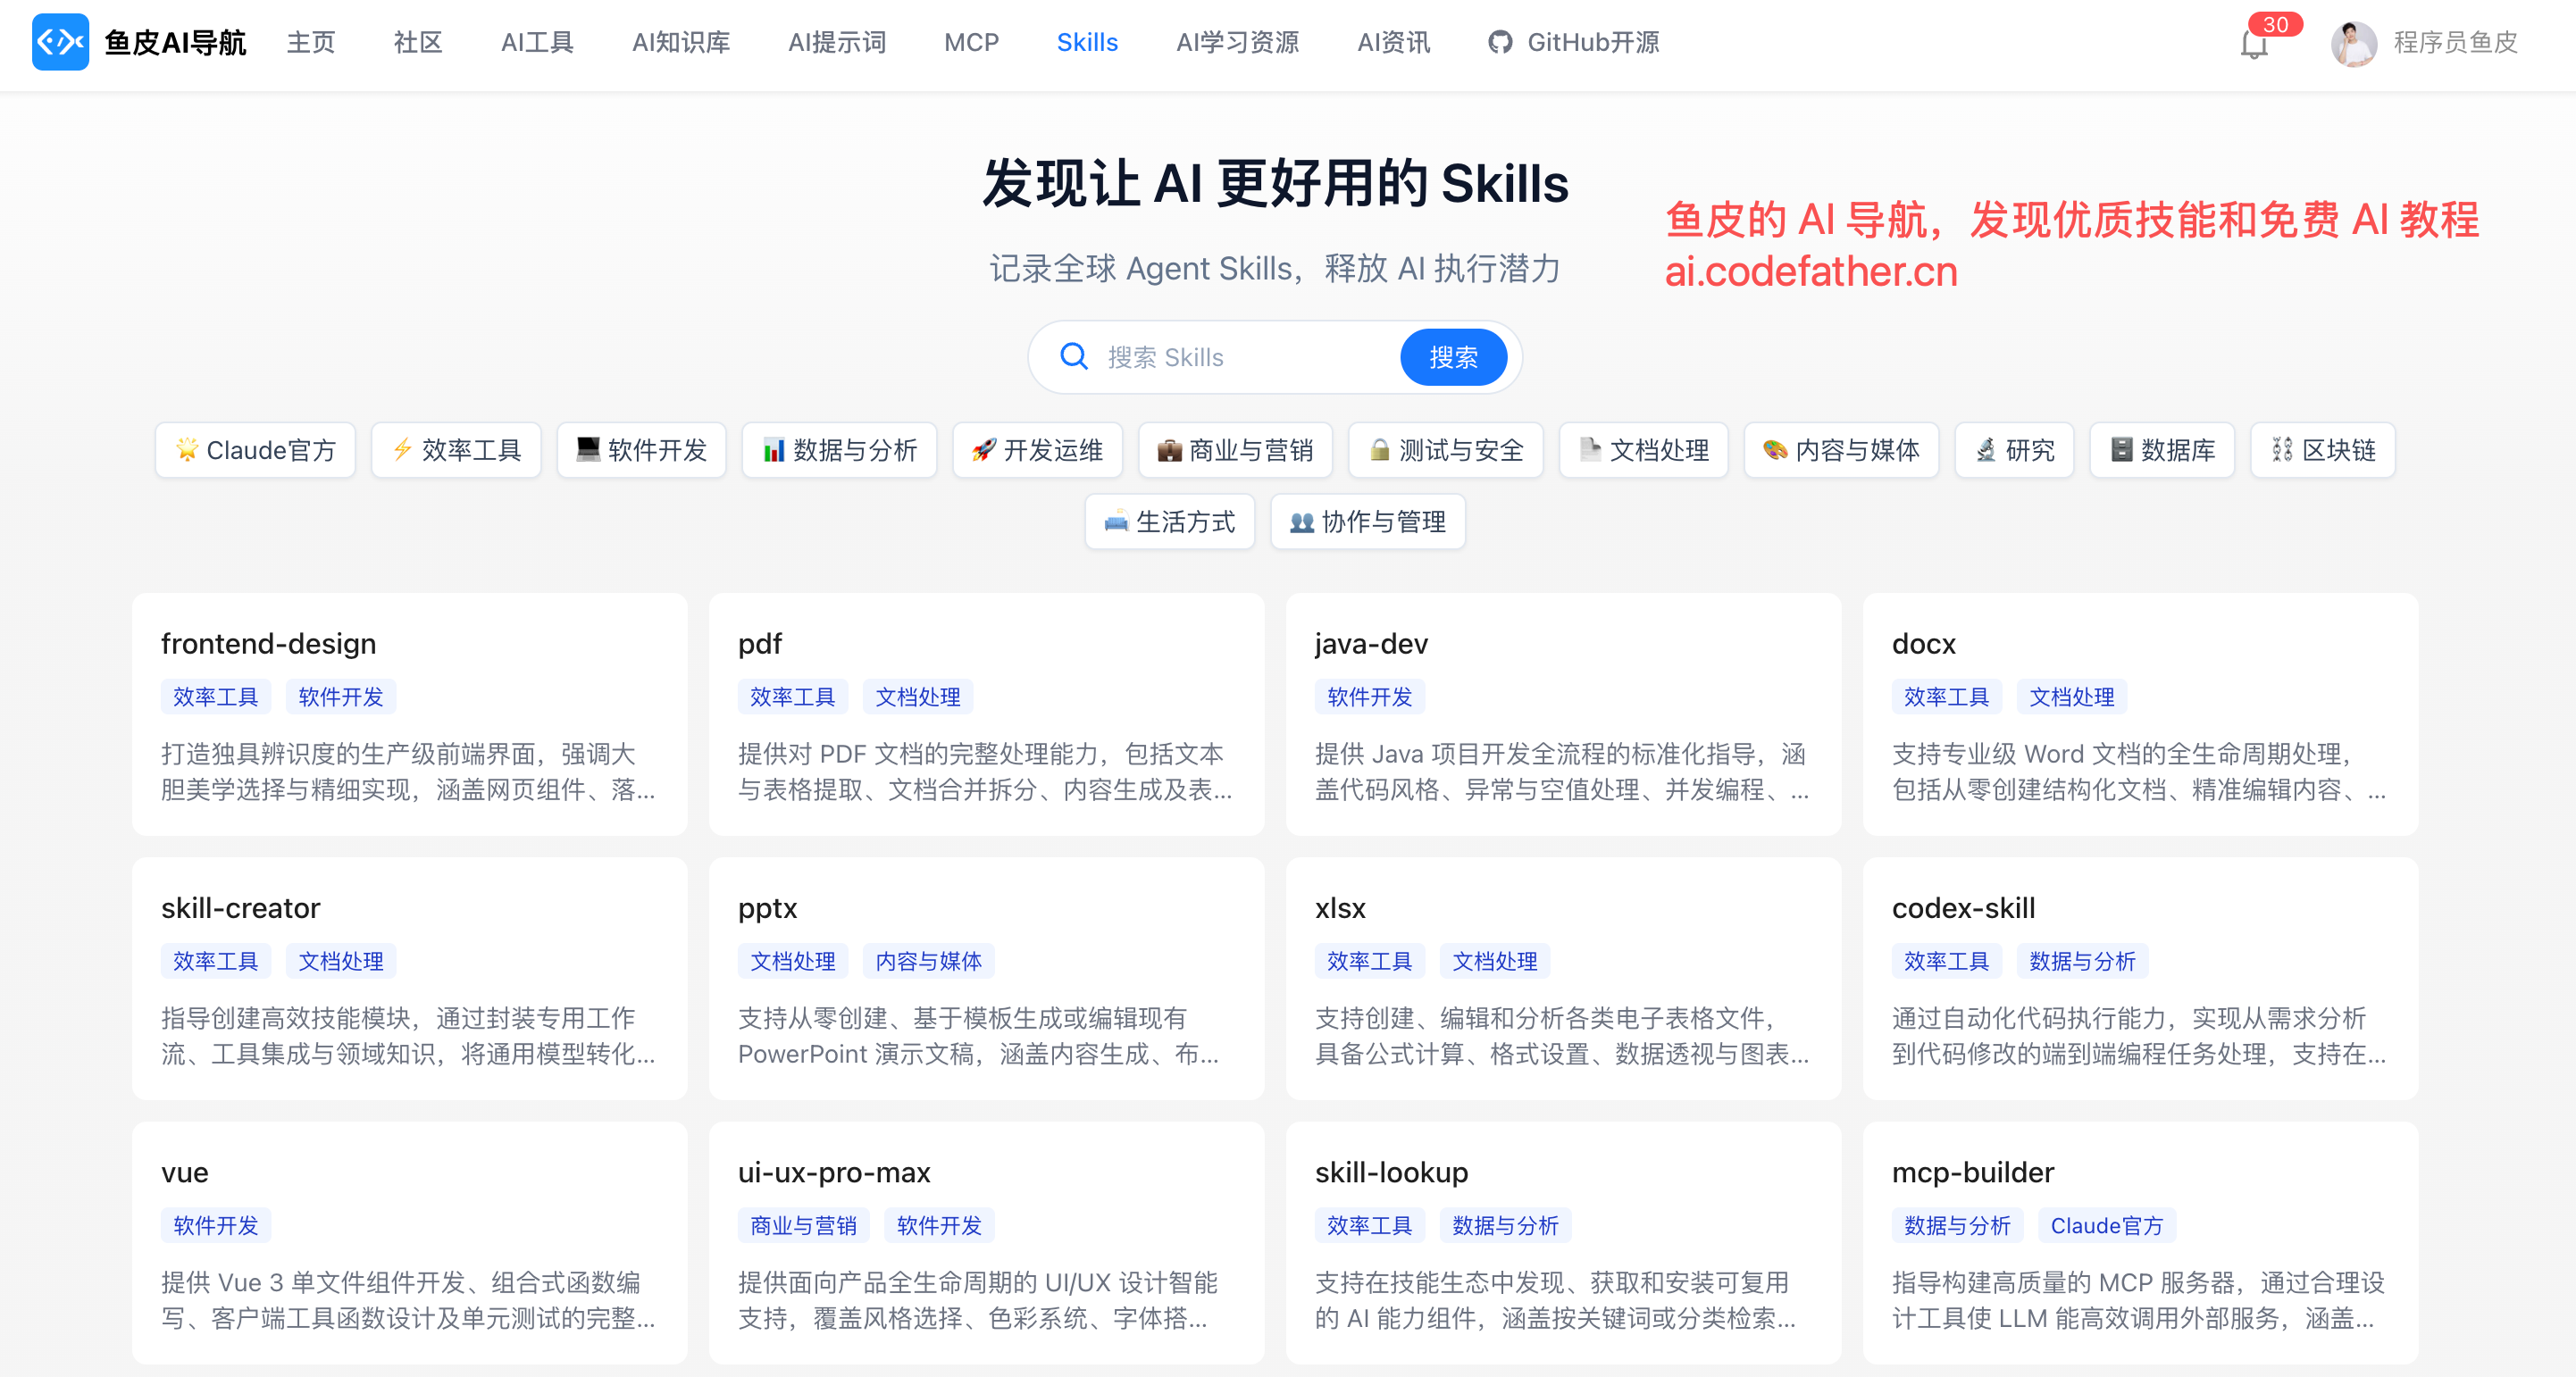
Task: Open the mcp-builder skill card
Action: 1972,1172
